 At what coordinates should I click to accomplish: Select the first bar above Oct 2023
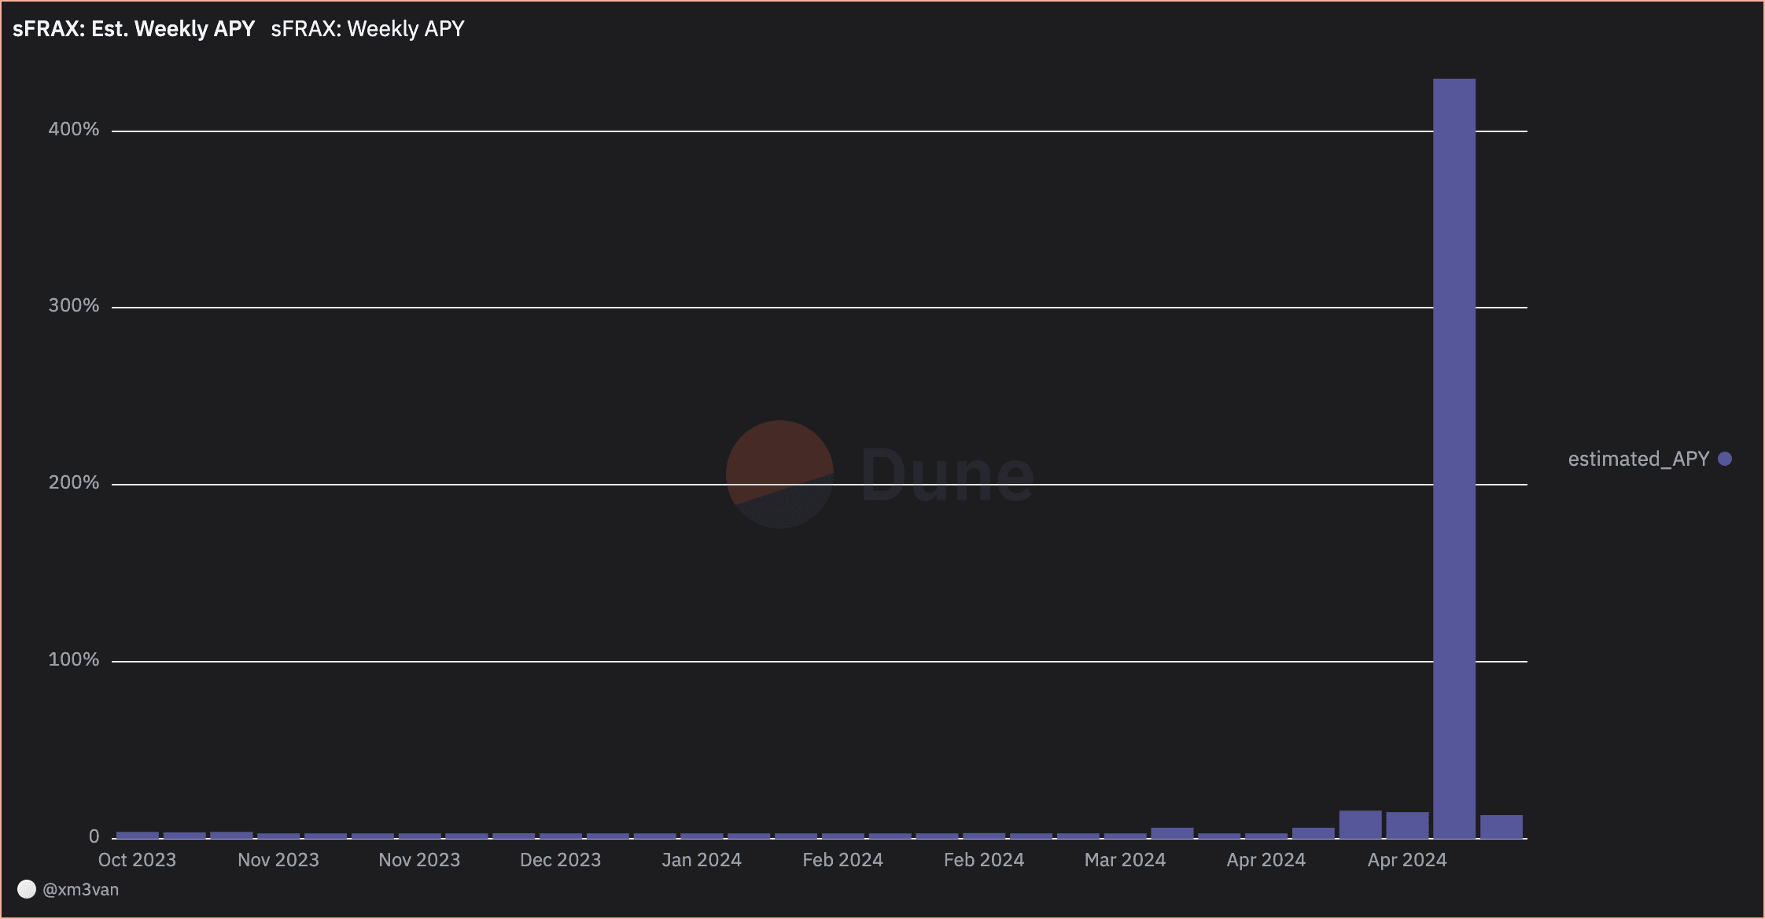[138, 835]
